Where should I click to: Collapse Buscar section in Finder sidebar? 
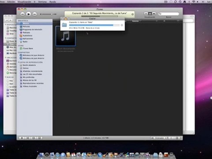coord(6,77)
